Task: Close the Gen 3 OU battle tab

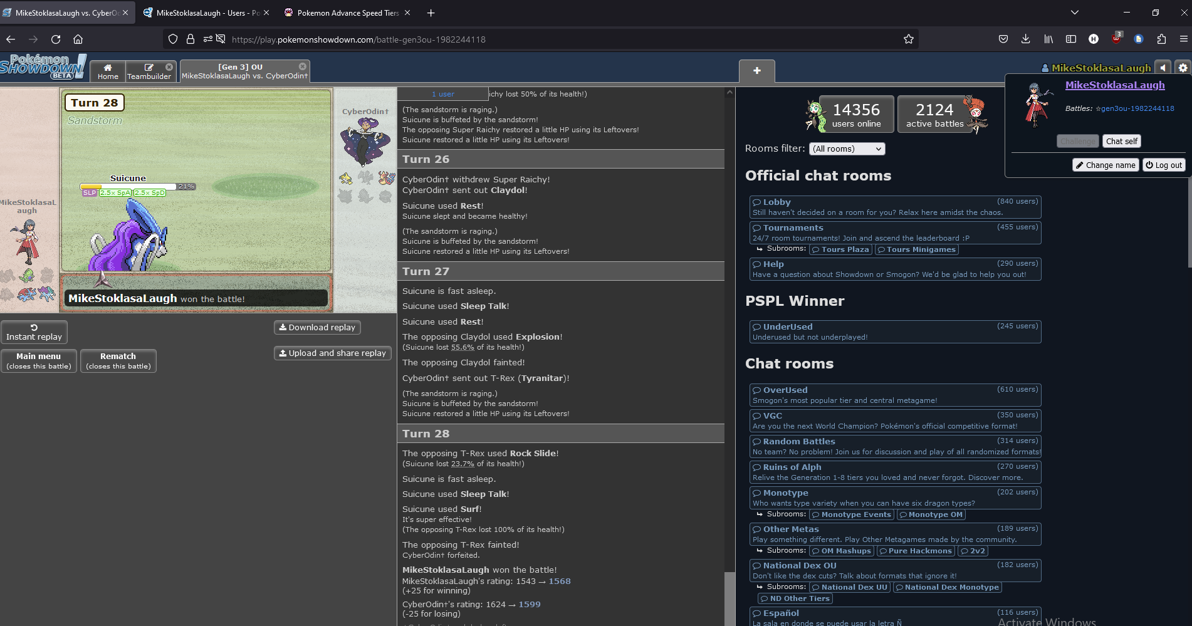Action: (x=303, y=66)
